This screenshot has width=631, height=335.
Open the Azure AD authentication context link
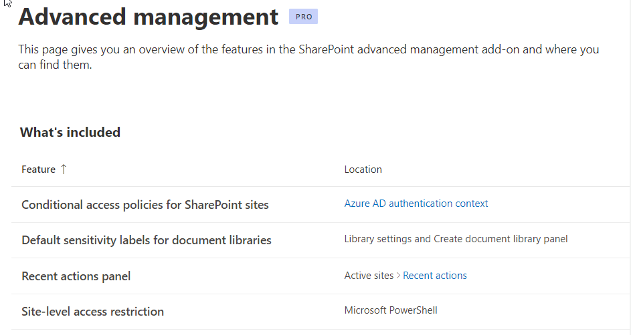tap(416, 204)
